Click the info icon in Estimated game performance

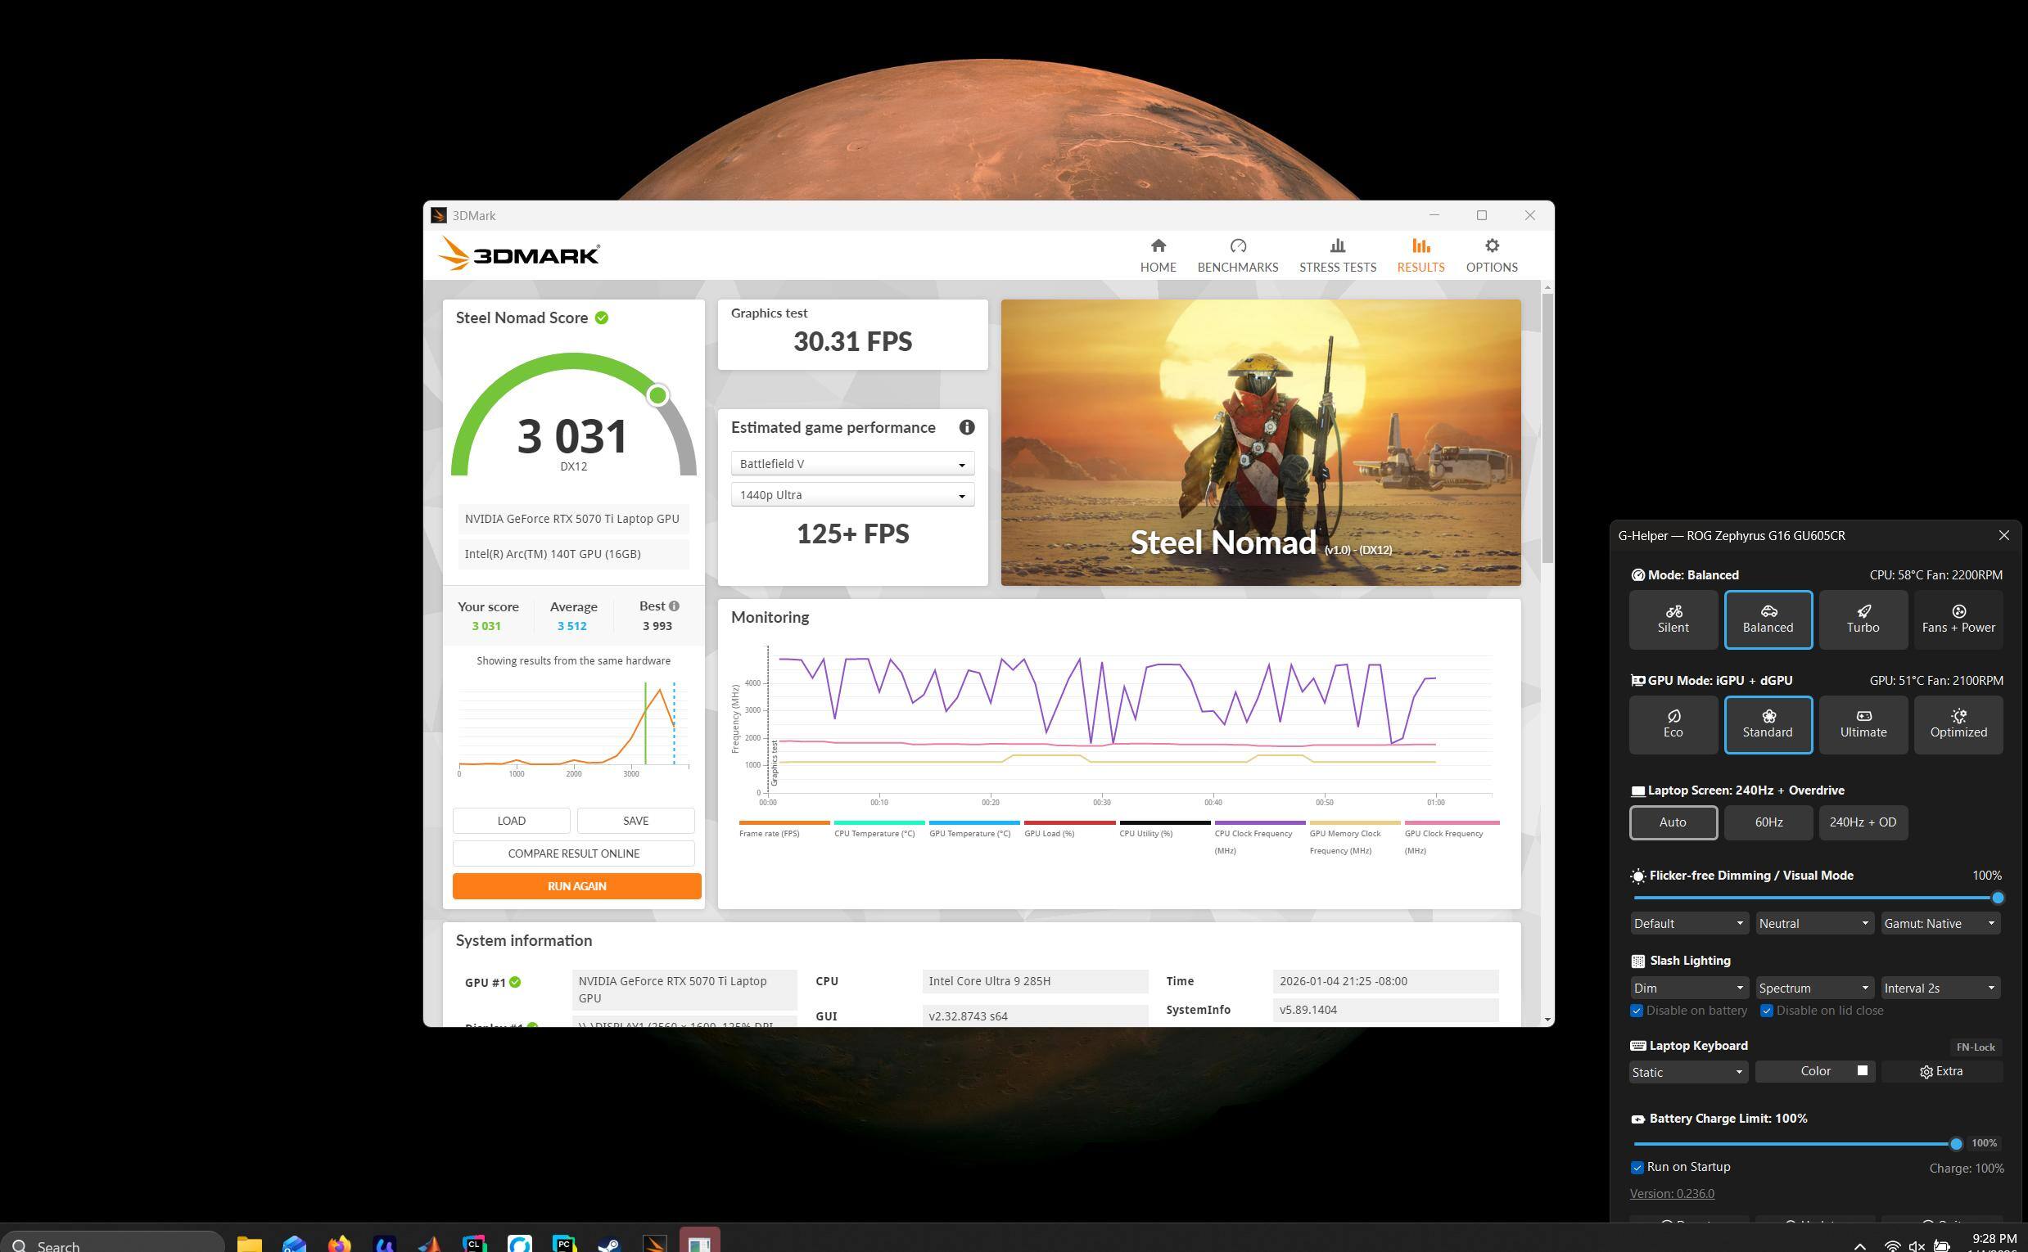966,427
